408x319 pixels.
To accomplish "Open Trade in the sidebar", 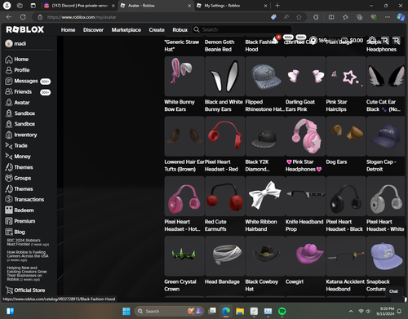I will 16,146.
